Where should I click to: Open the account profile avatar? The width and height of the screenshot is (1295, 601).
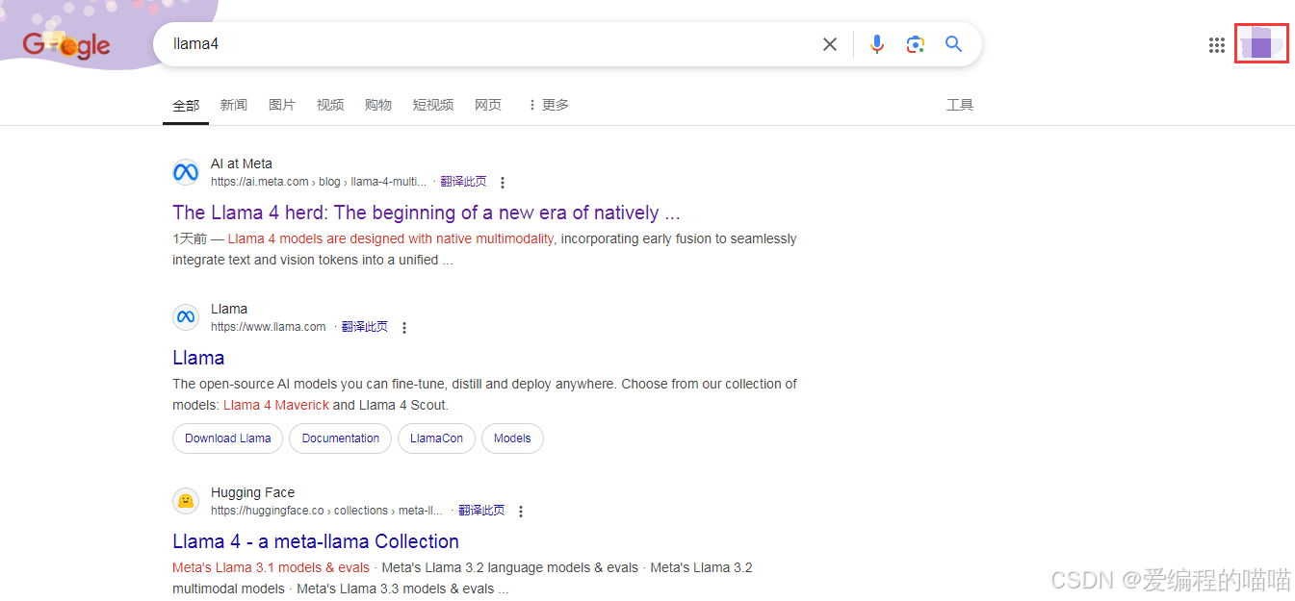tap(1261, 44)
